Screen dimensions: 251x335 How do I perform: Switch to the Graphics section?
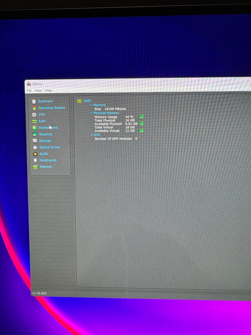tap(46, 134)
